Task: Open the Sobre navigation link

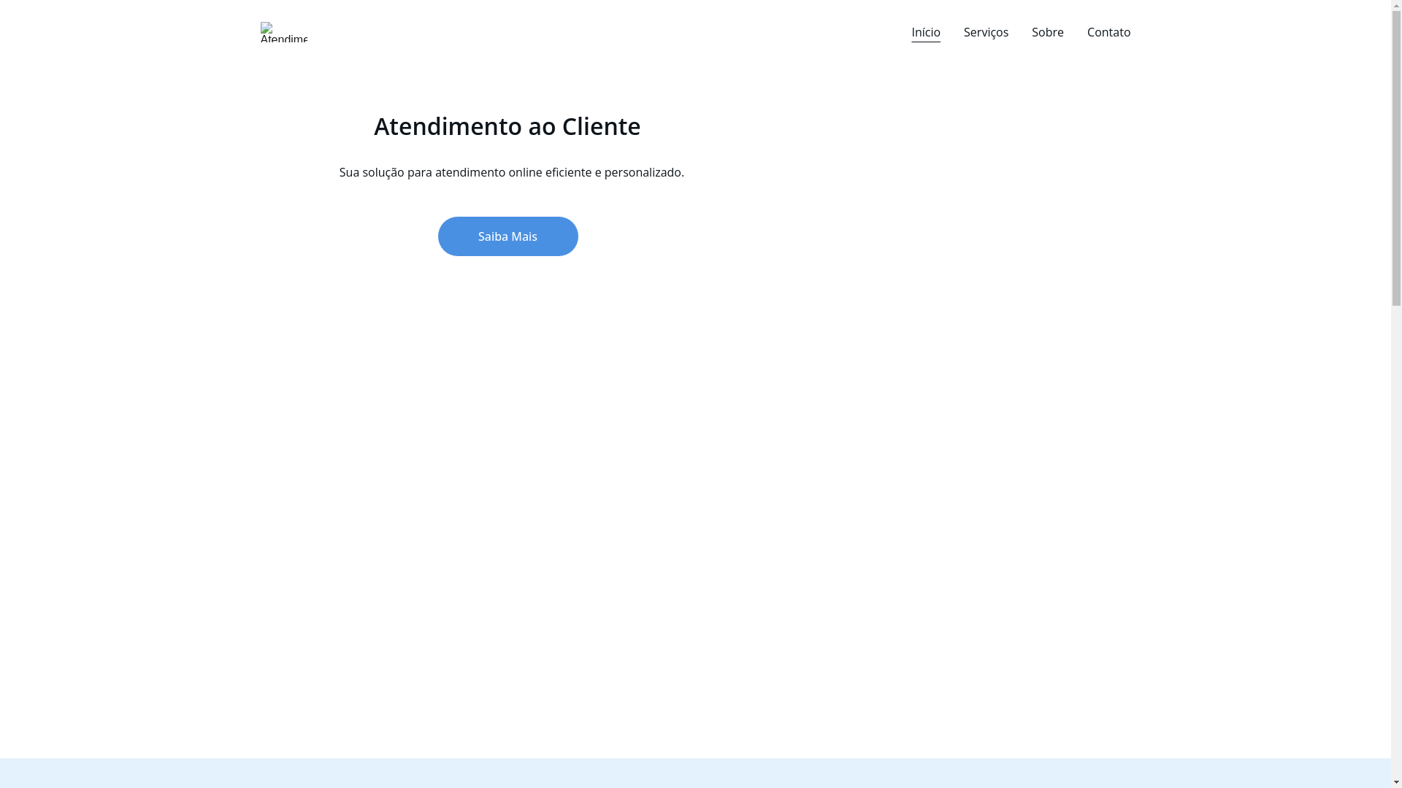Action: pyautogui.click(x=1047, y=32)
